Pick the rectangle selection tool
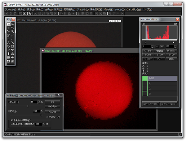 tap(13, 46)
